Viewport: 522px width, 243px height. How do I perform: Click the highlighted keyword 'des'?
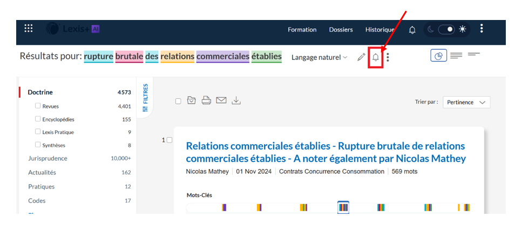152,57
